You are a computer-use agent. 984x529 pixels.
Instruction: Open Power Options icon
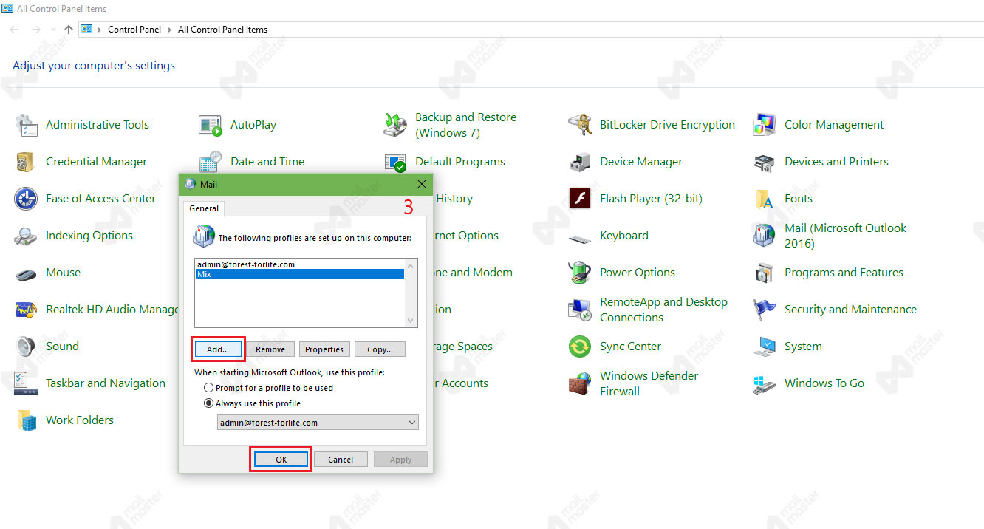click(x=580, y=273)
